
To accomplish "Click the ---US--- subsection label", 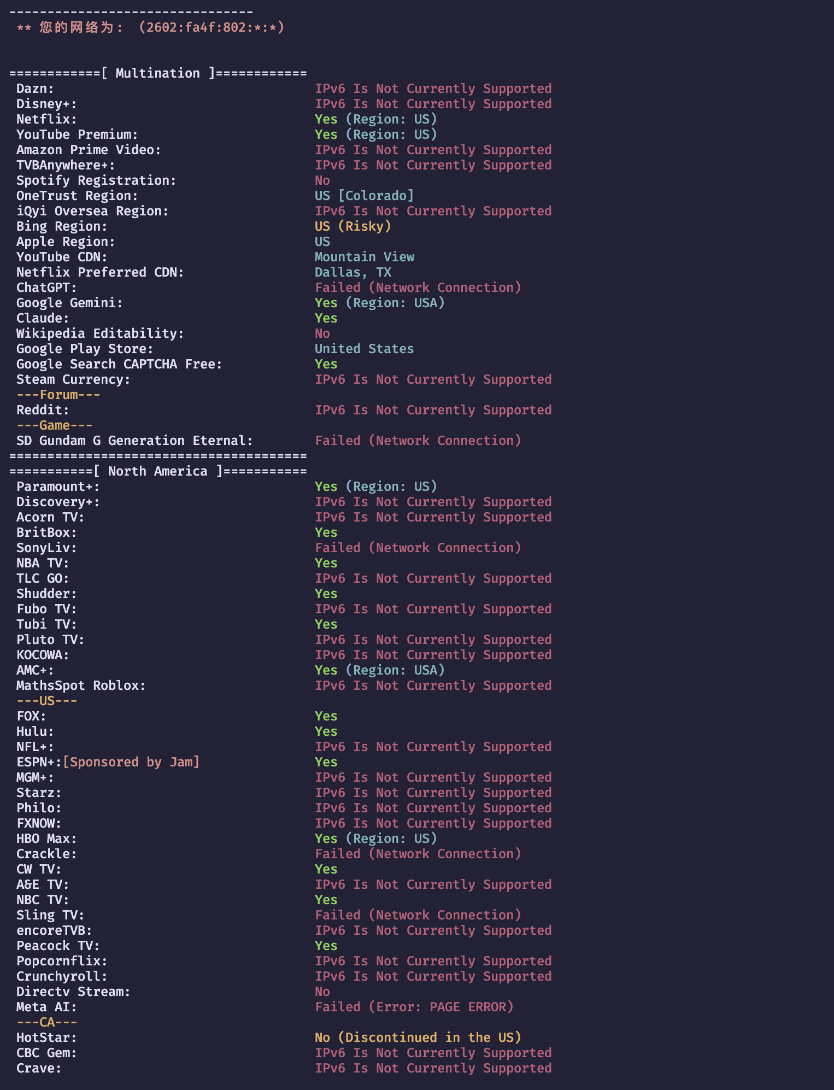I will pyautogui.click(x=47, y=701).
